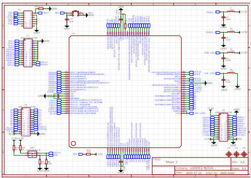The width and height of the screenshot is (251, 178).
Task: Select the L4 inductor near ADC_GND
Action: (231, 73)
